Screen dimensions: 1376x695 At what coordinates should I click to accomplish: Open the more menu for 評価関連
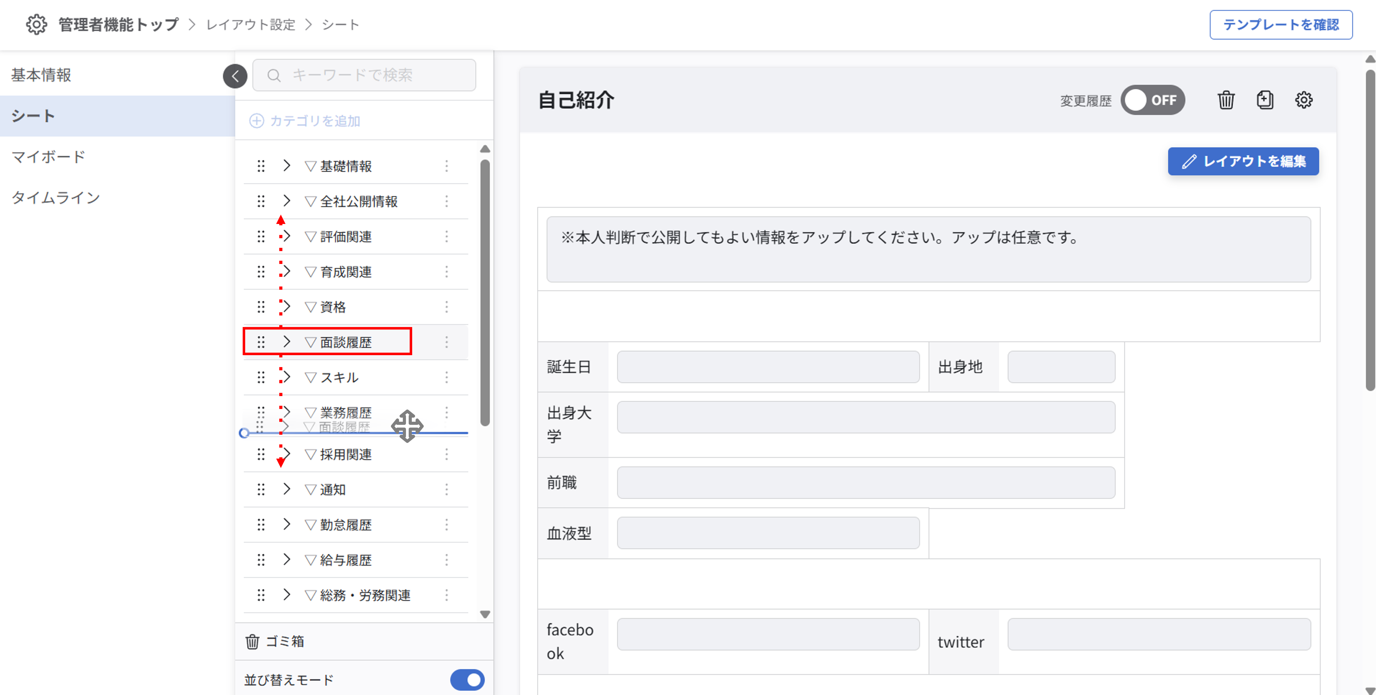tap(447, 236)
